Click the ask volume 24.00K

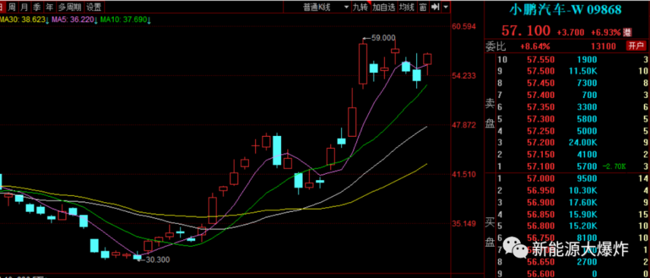[x=583, y=143]
